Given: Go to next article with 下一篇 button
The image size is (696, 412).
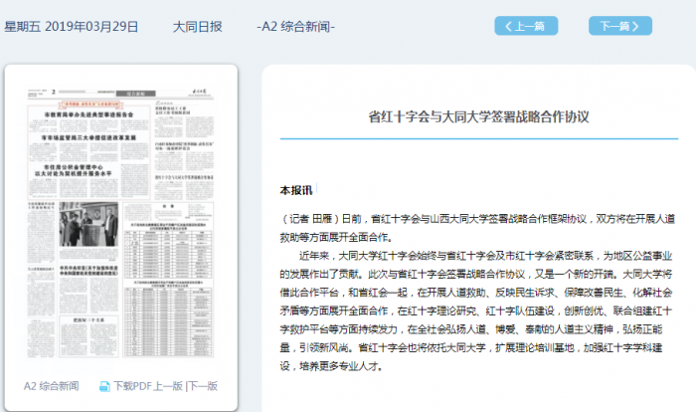Looking at the screenshot, I should click(620, 26).
